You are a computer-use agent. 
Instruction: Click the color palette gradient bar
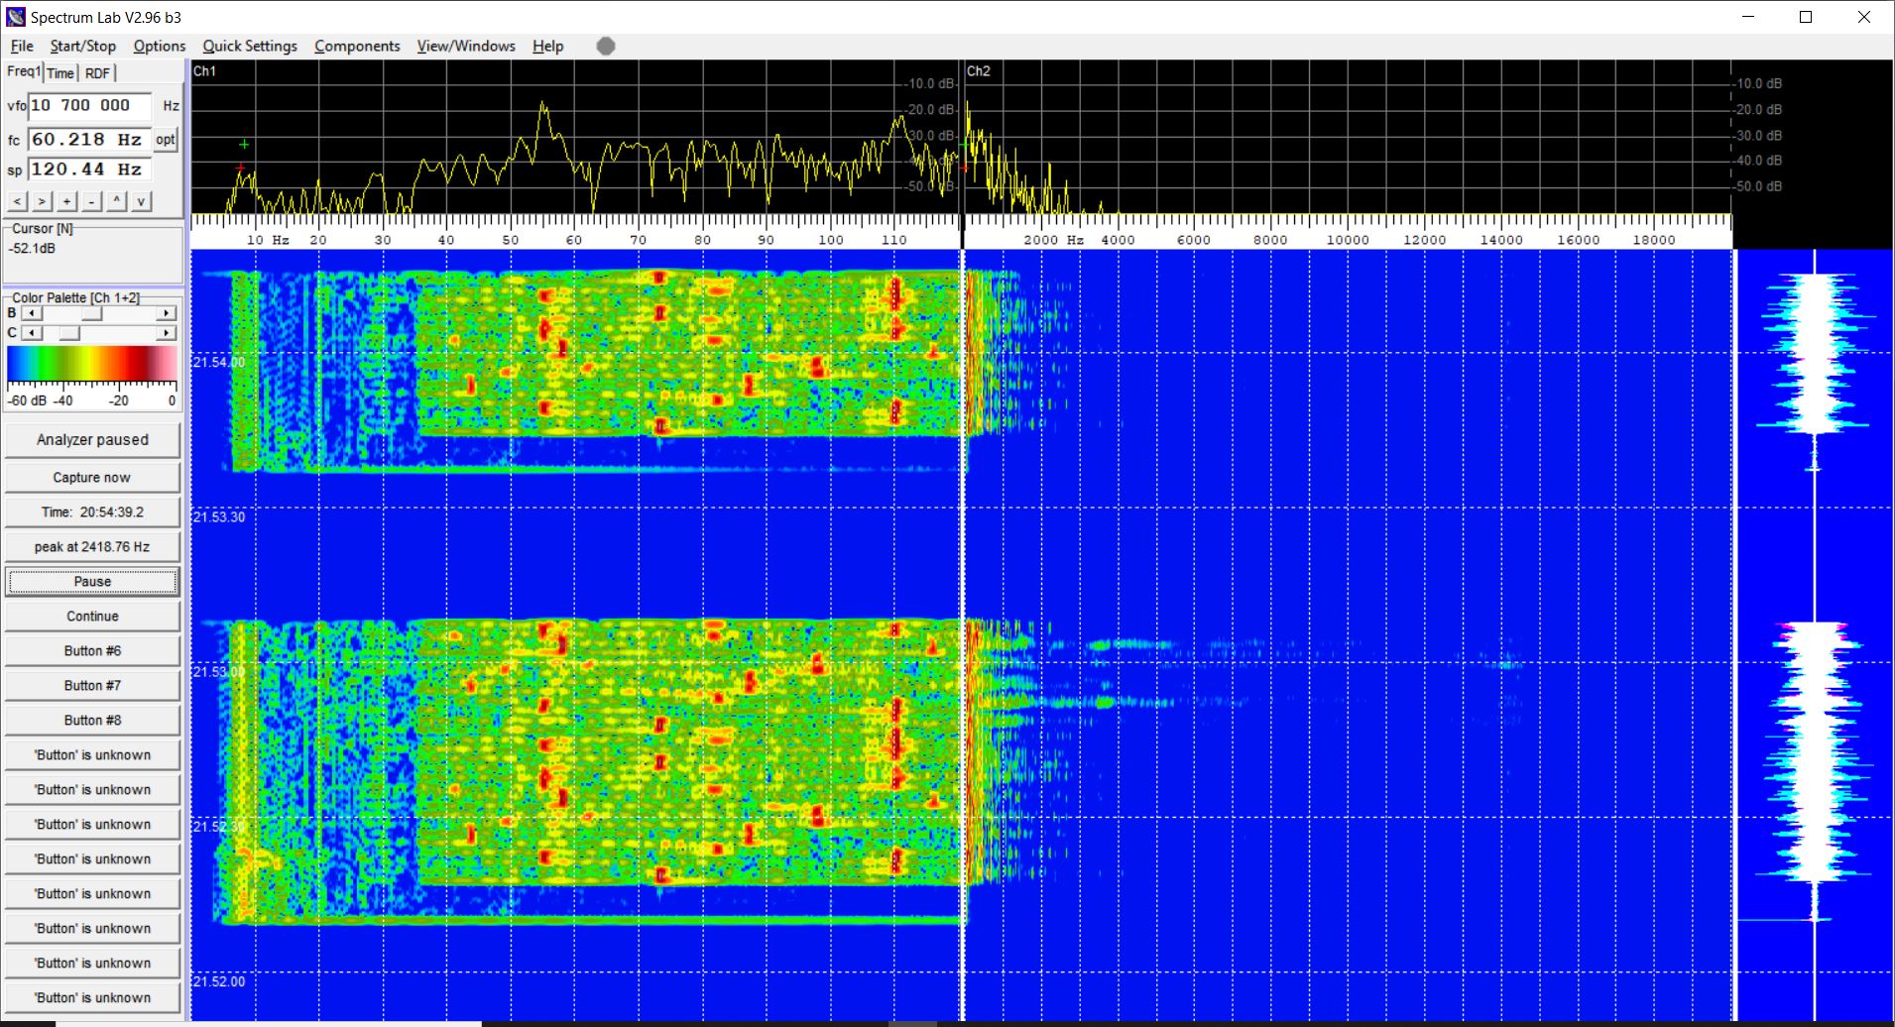(x=92, y=363)
